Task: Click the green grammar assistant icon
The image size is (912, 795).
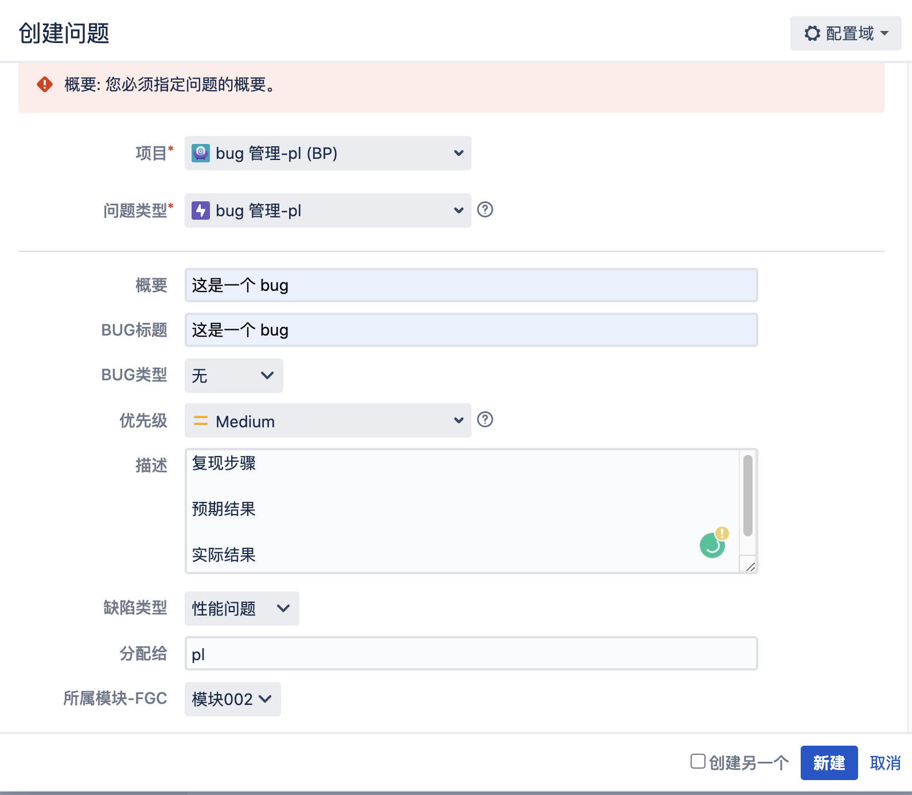Action: coord(712,545)
